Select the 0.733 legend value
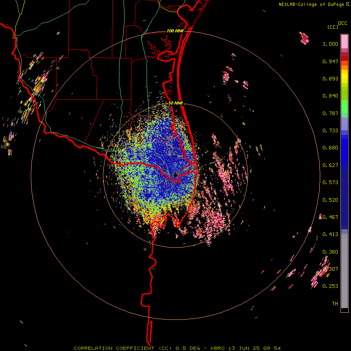This screenshot has width=351, height=351. [330, 131]
